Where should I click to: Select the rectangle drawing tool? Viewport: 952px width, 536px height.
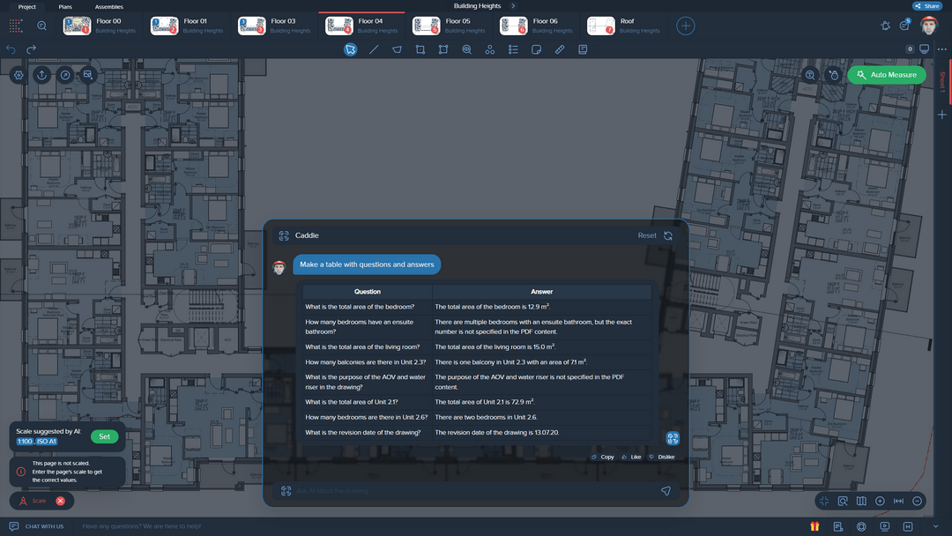(x=421, y=49)
